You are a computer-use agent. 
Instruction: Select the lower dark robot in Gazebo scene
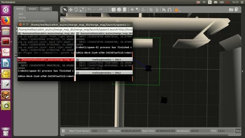click(x=164, y=100)
